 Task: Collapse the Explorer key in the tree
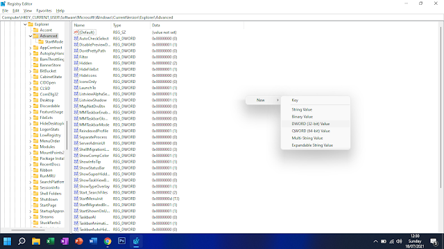(x=25, y=24)
